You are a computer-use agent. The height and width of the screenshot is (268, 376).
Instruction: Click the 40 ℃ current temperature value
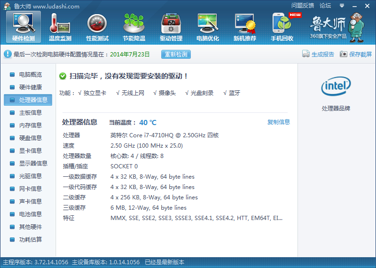tap(148, 123)
